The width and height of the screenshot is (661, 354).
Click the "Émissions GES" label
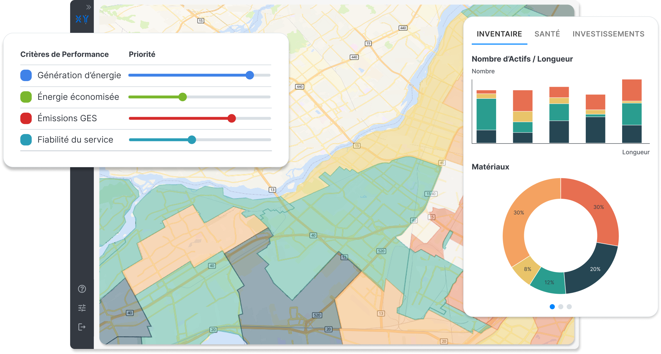coord(67,118)
